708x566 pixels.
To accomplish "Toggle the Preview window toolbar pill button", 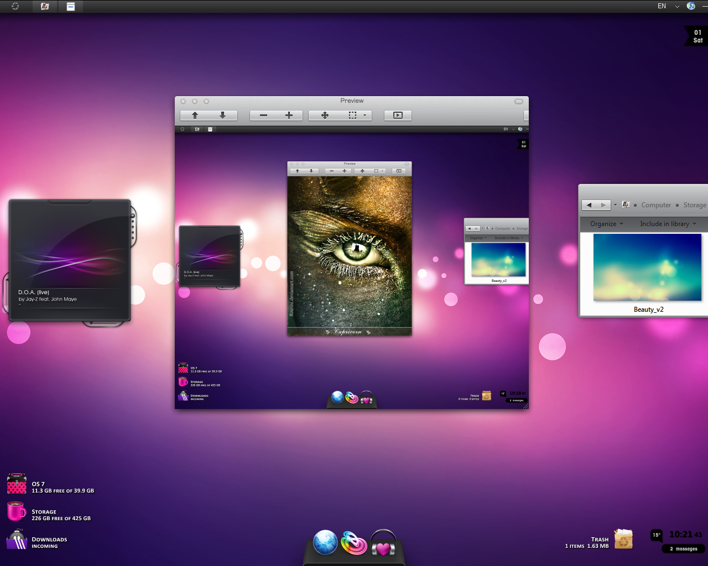I will click(518, 102).
